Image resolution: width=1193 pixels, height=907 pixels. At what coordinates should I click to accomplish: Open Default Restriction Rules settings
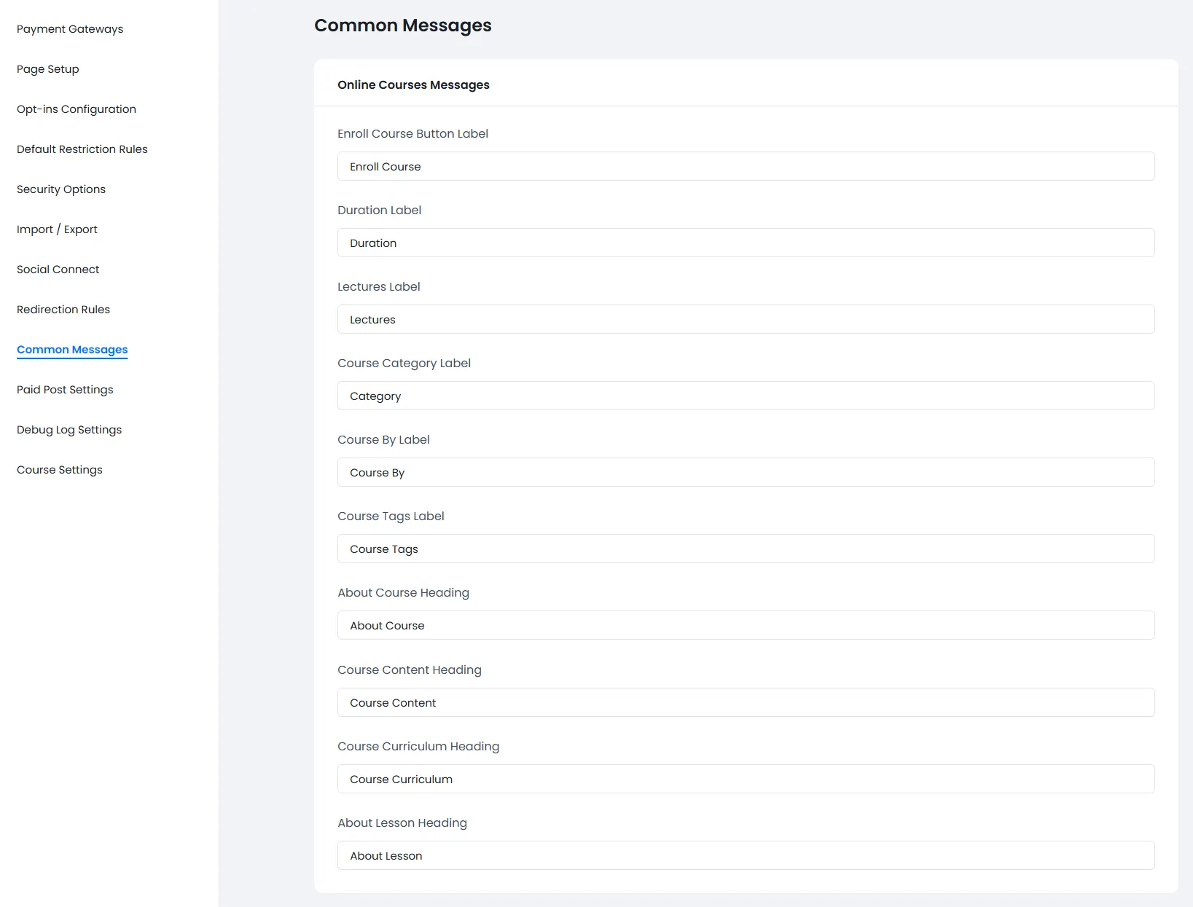click(x=82, y=149)
